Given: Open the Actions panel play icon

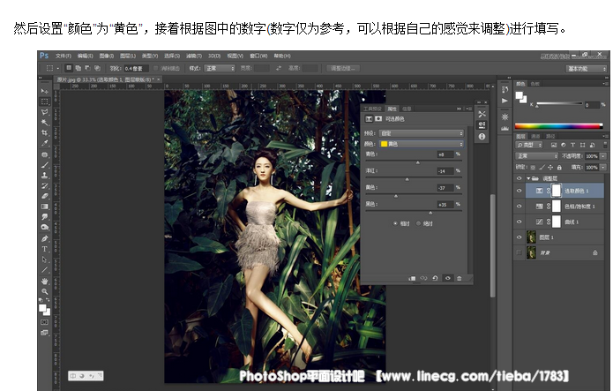Looking at the screenshot, I should pos(505,101).
